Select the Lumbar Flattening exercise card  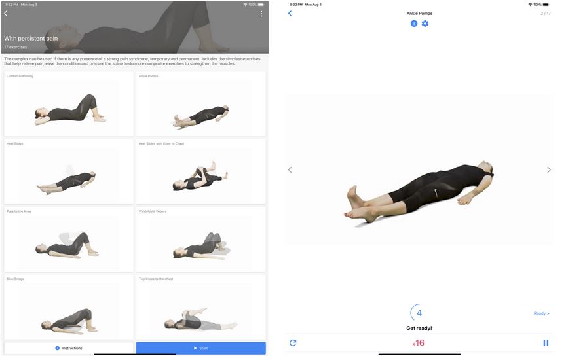(x=69, y=104)
